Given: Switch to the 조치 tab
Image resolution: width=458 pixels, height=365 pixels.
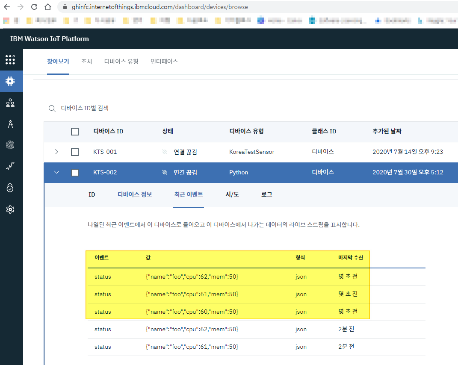Looking at the screenshot, I should 86,61.
